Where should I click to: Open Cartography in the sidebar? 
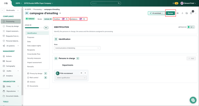pos(11,66)
